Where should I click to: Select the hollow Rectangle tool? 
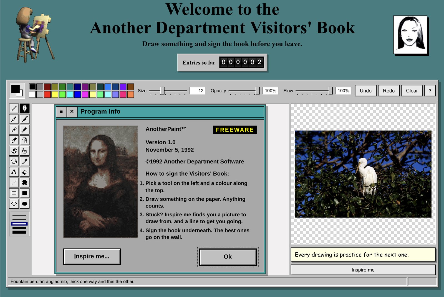click(x=14, y=193)
